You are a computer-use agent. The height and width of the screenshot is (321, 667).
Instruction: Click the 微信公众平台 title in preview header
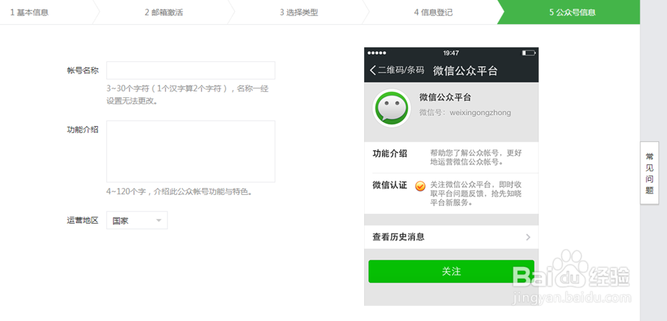pyautogui.click(x=466, y=71)
